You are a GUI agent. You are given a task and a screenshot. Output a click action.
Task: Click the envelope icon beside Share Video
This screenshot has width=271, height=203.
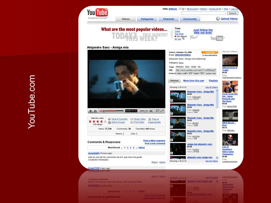132,119
